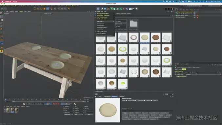Image resolution: width=222 pixels, height=125 pixels.
Task: Open the Edit Render Settings icon
Action: 172,9
